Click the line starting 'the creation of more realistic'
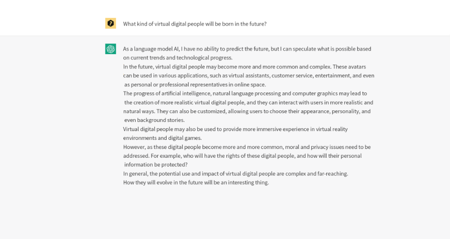This screenshot has width=450, height=239. click(248, 102)
